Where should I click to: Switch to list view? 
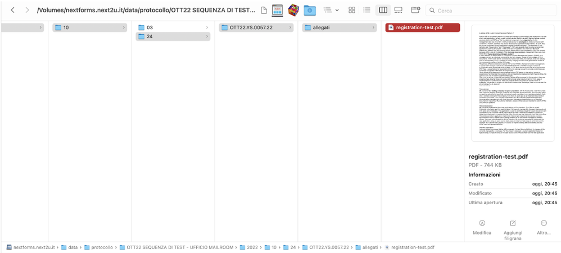coord(367,10)
